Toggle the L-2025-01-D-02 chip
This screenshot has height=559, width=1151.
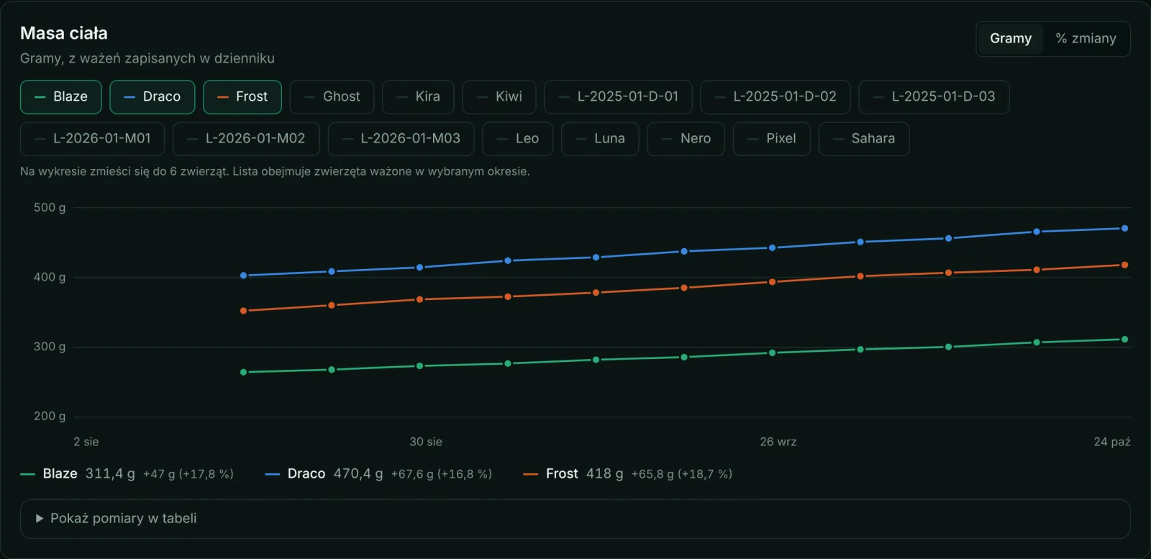pyautogui.click(x=775, y=97)
